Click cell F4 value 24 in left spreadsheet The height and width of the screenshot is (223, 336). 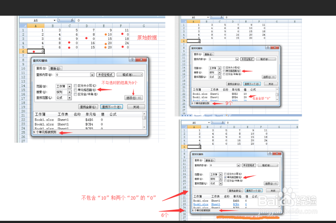pos(121,43)
